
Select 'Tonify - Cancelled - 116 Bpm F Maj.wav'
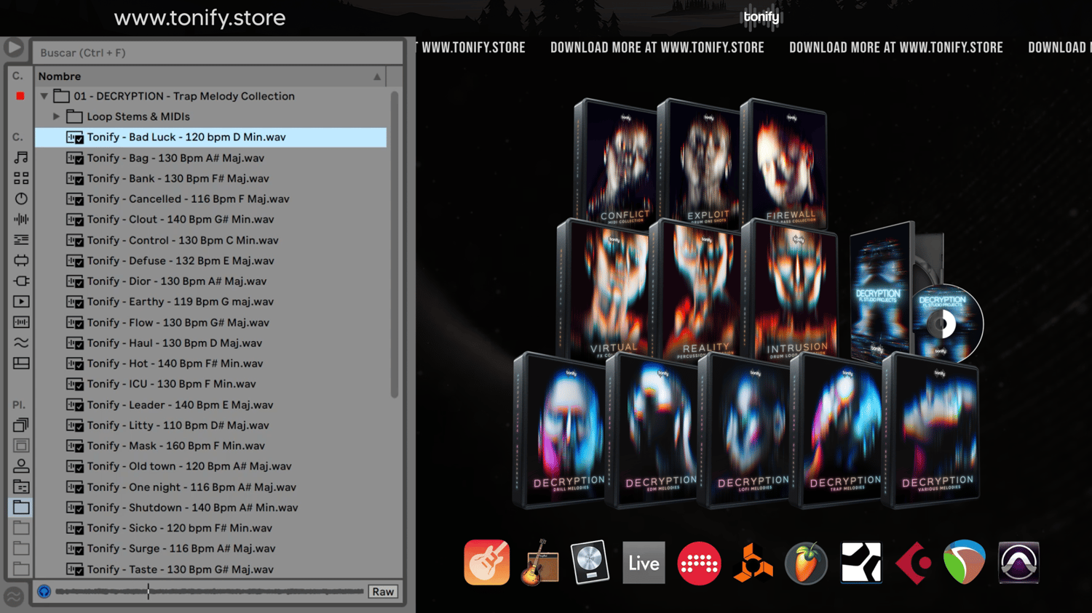click(x=210, y=199)
